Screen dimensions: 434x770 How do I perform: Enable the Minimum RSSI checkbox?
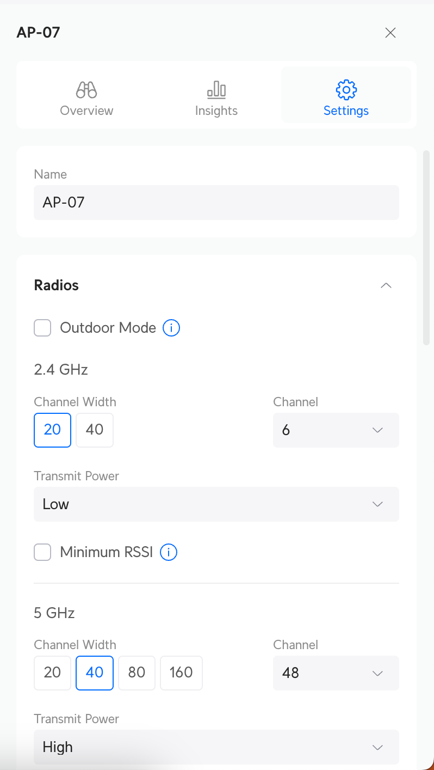pos(42,552)
